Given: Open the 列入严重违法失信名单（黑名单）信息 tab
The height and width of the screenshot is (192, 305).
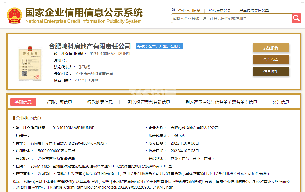Looking at the screenshot, I should [221, 102].
